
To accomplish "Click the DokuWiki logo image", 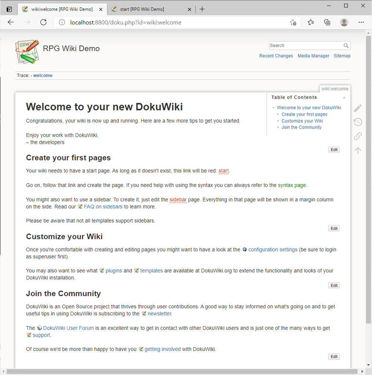I will 27,52.
